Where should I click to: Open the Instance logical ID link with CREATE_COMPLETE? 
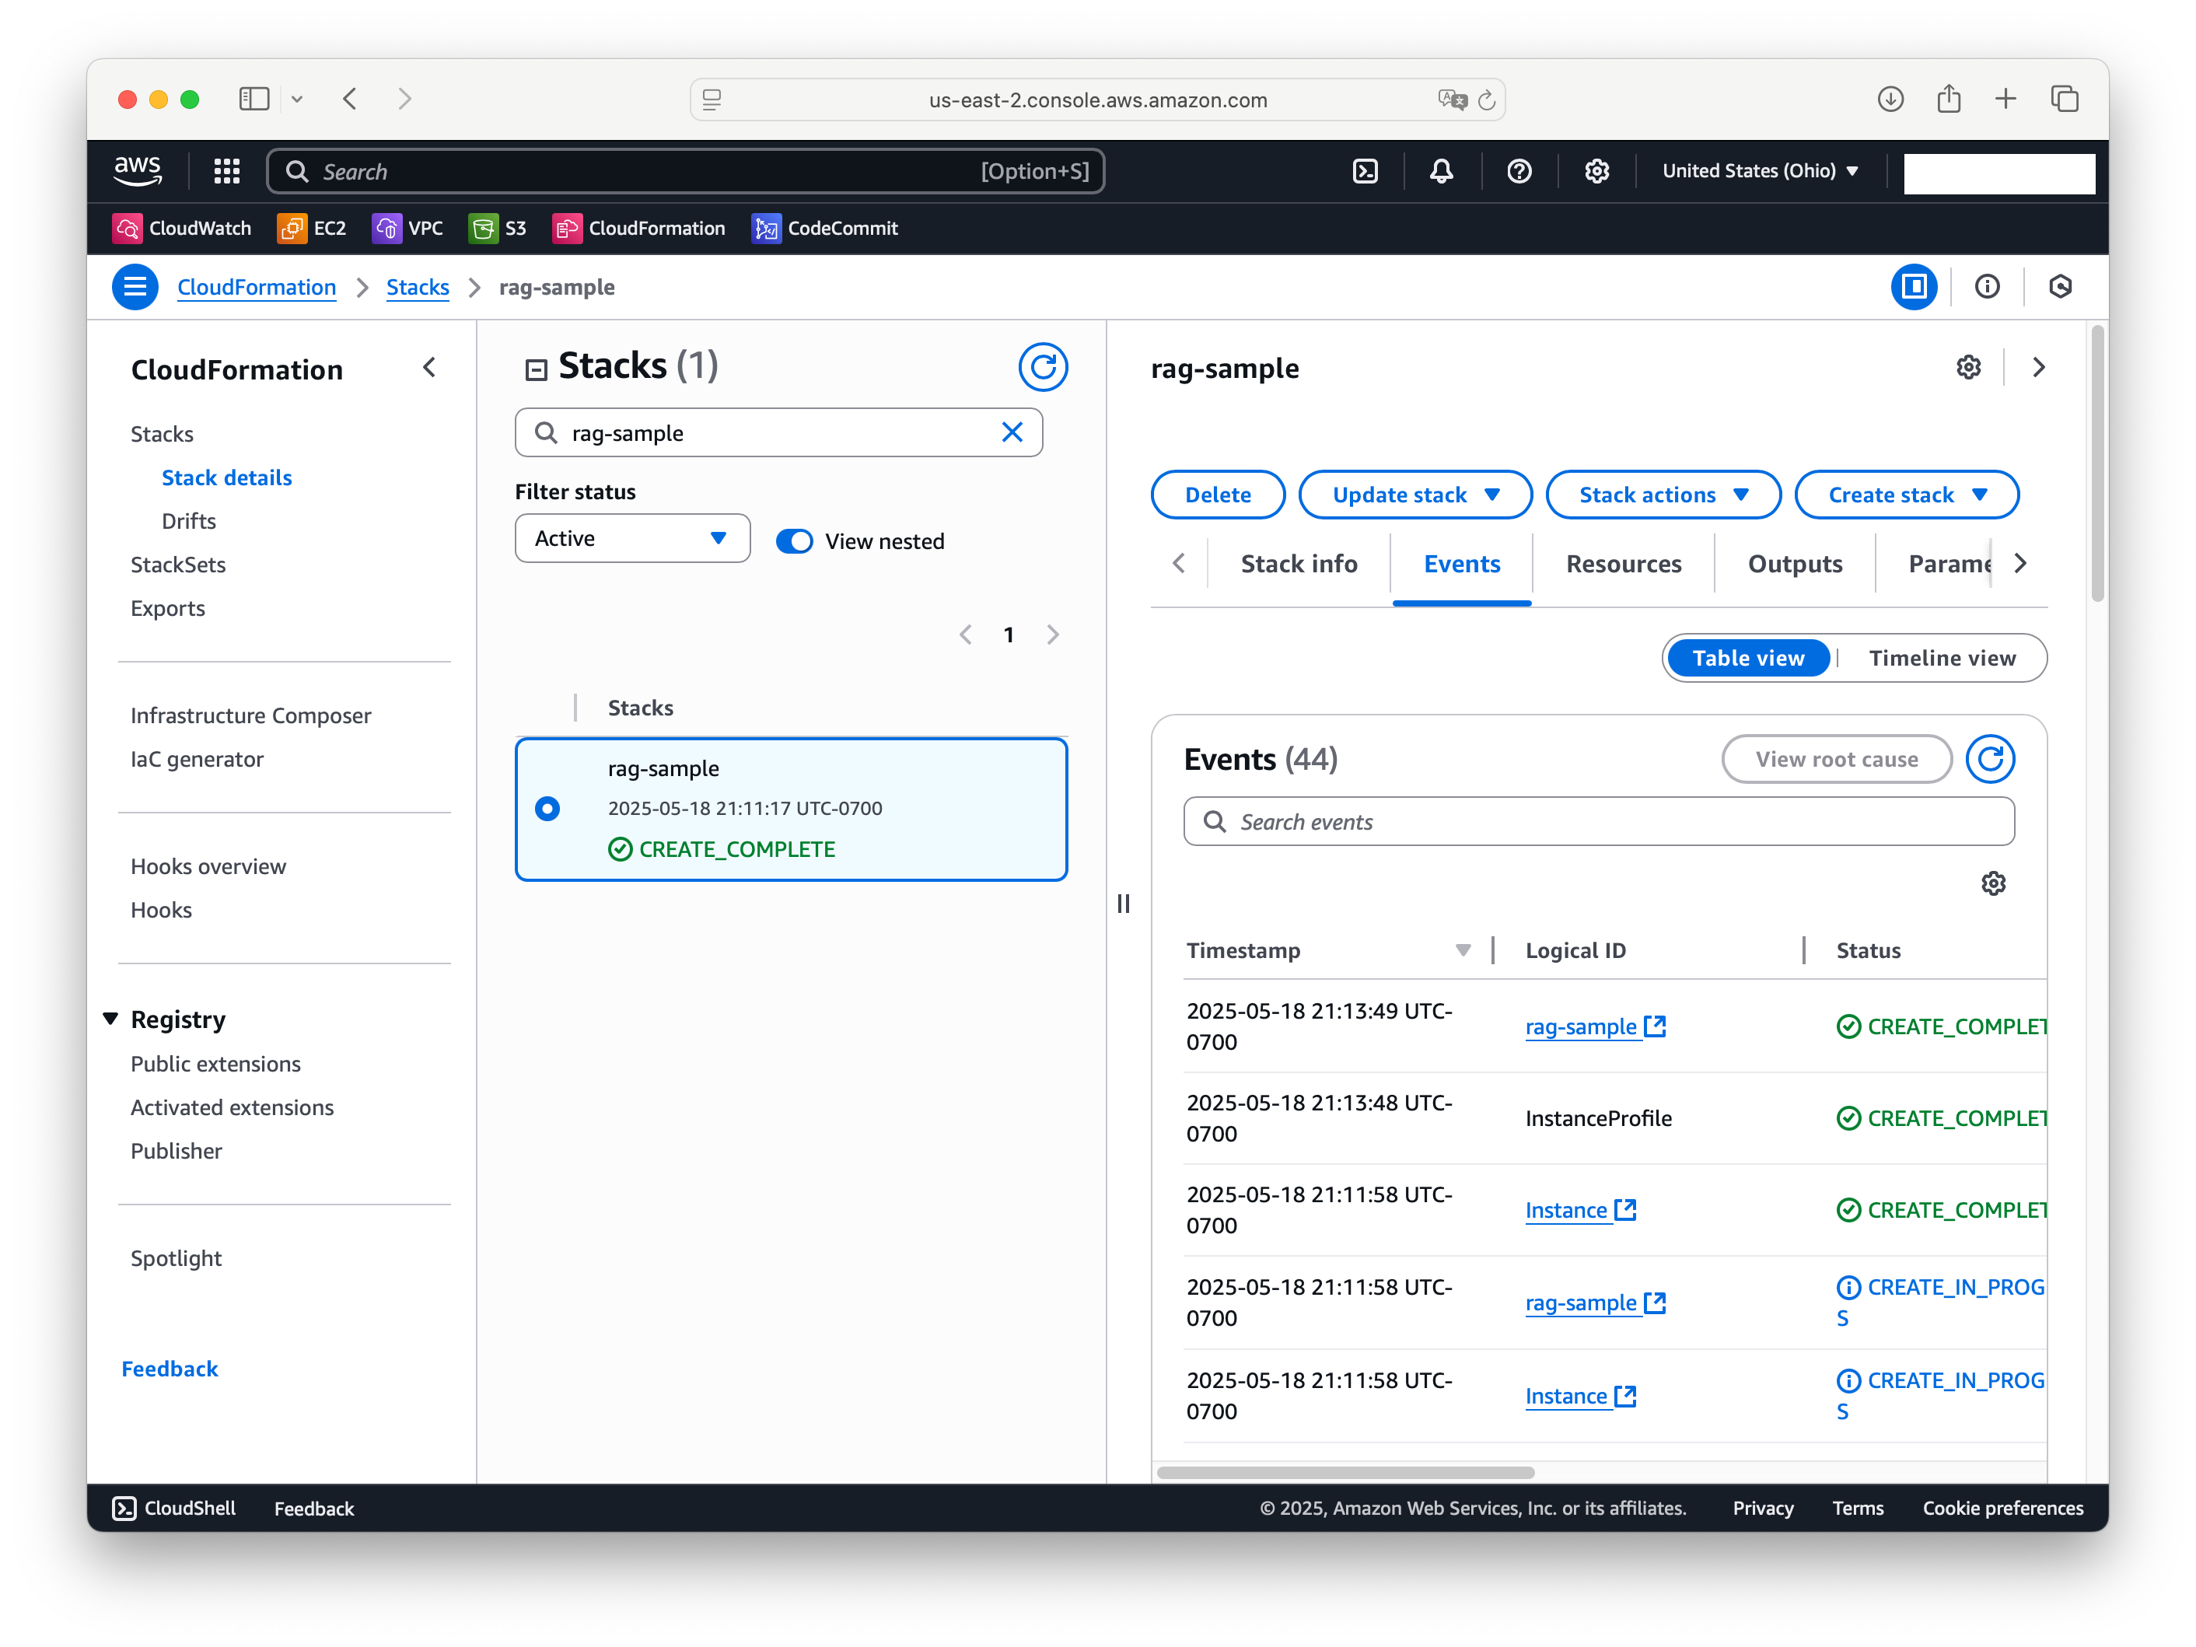pyautogui.click(x=1579, y=1209)
